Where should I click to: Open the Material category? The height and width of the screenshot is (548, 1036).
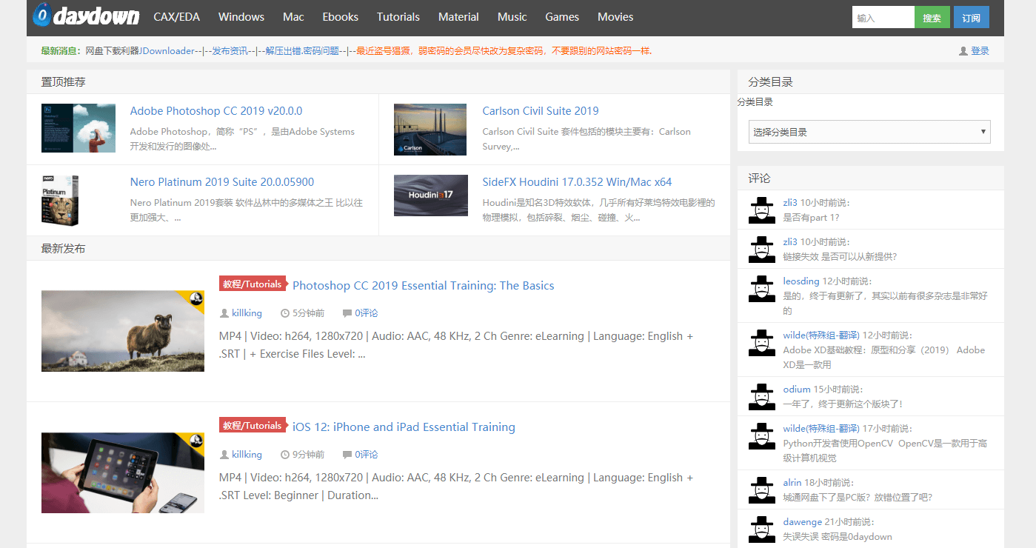click(x=458, y=16)
